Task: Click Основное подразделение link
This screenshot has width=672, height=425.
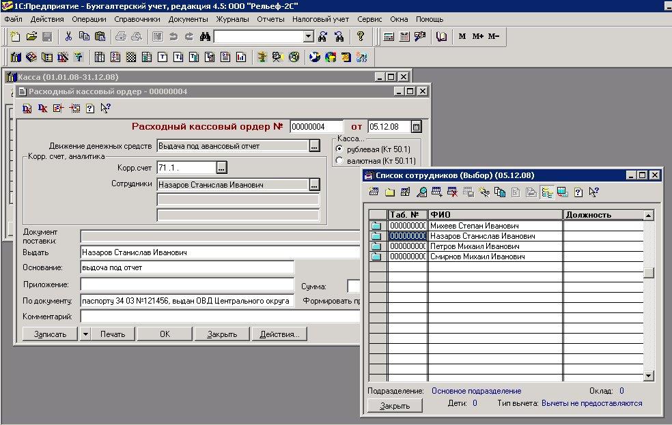Action: pos(476,391)
